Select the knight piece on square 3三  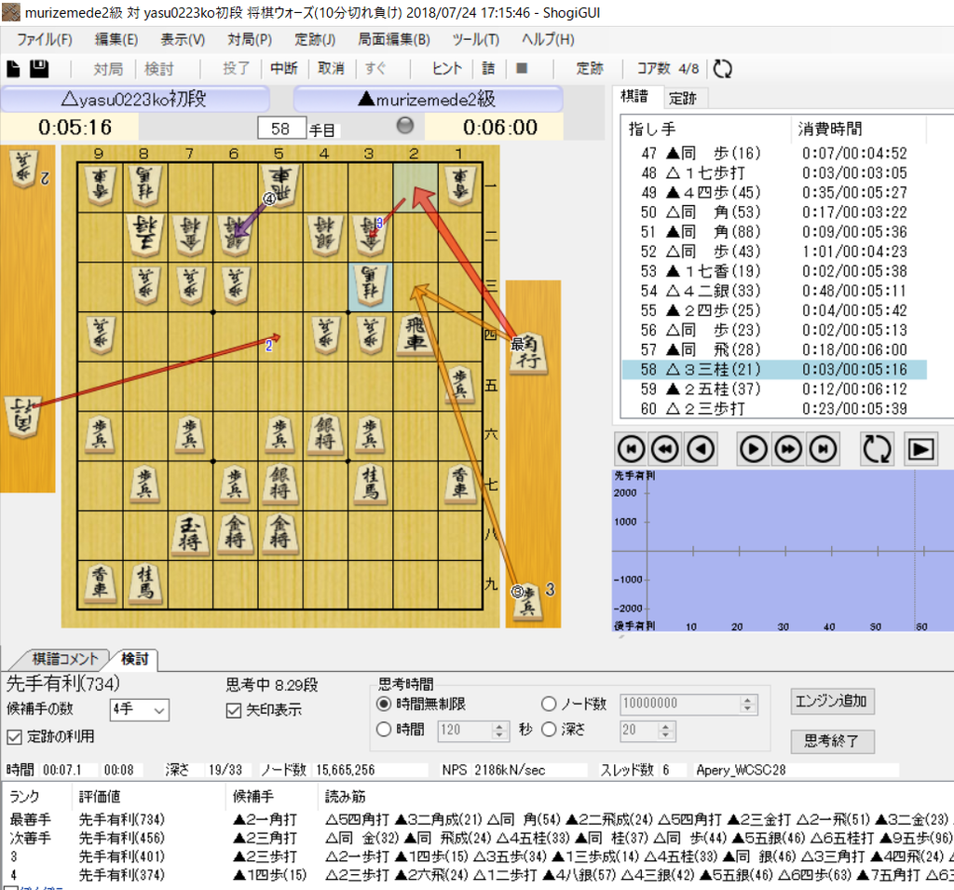[x=370, y=285]
